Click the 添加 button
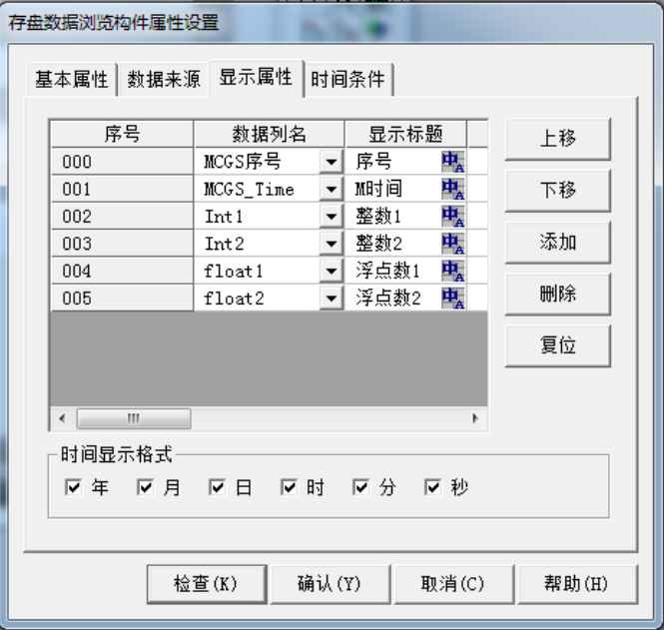Screen dimensions: 664x630 click(x=558, y=243)
